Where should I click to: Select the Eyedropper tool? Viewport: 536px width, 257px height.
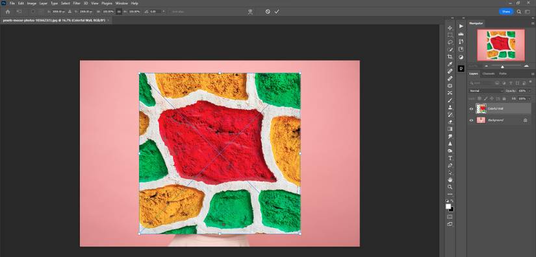(450, 64)
